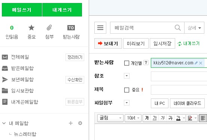
Task: Collapse the 내 메일함 section
Action: pos(4,123)
